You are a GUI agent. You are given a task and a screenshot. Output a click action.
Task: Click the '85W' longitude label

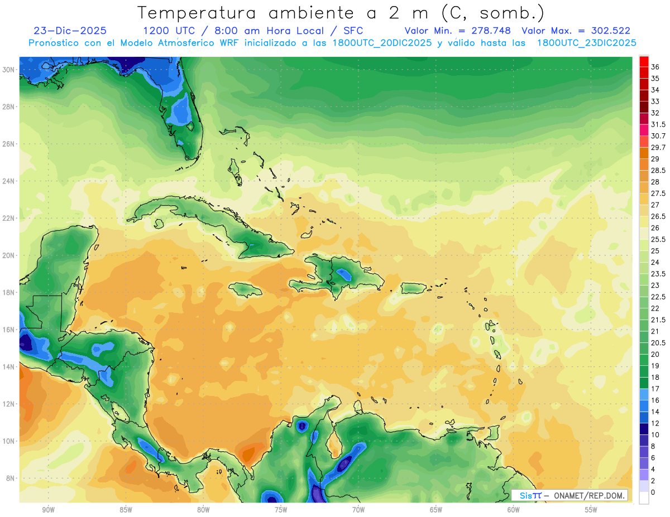126,510
